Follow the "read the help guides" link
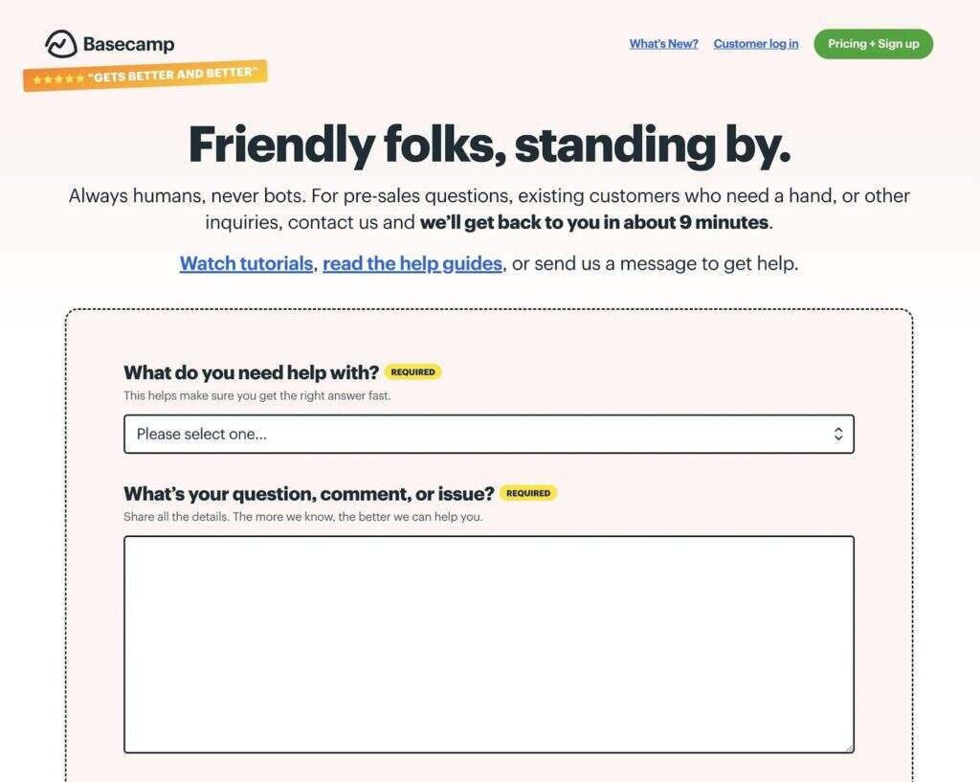The image size is (980, 782). pos(412,263)
